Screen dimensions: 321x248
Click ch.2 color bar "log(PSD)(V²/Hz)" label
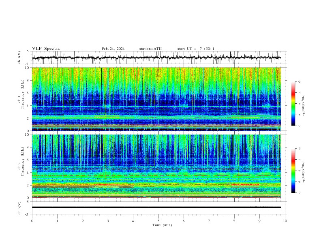click(303, 173)
